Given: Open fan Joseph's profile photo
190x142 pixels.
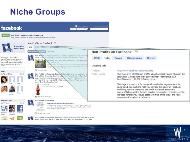Looking at the screenshot, I should coord(4,89).
